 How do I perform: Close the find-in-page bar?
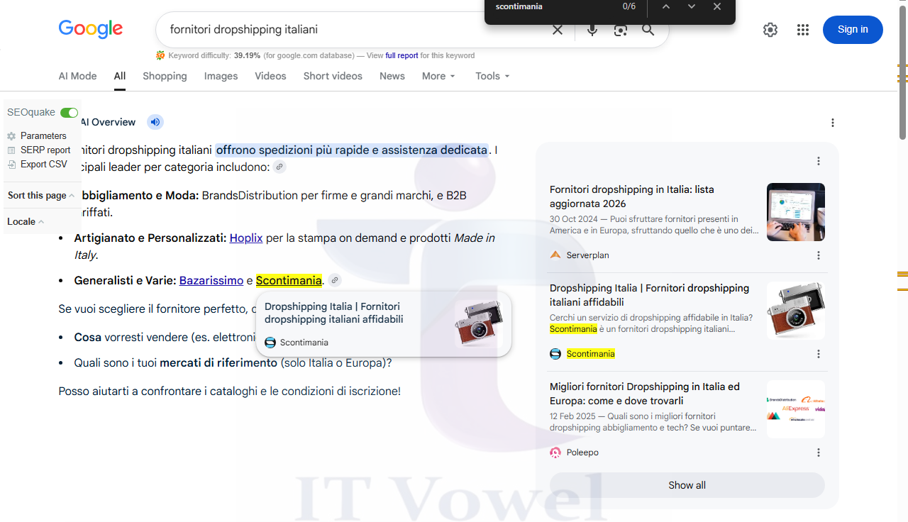717,6
